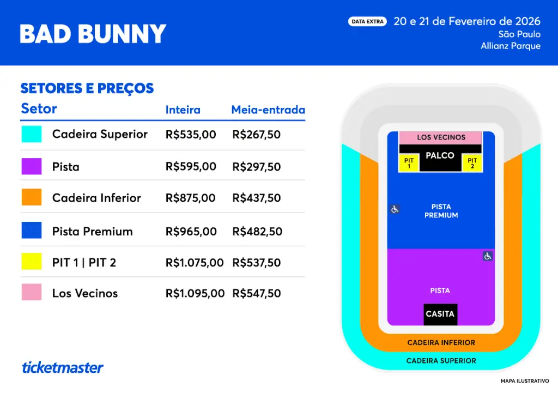
Task: Click the wheelchair icon at the map's right edge
Action: point(488,256)
